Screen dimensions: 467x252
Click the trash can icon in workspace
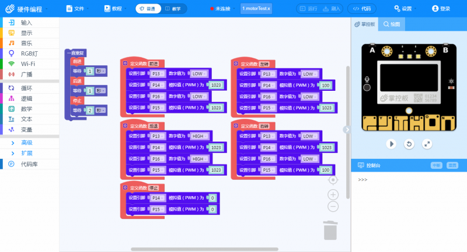(330, 229)
